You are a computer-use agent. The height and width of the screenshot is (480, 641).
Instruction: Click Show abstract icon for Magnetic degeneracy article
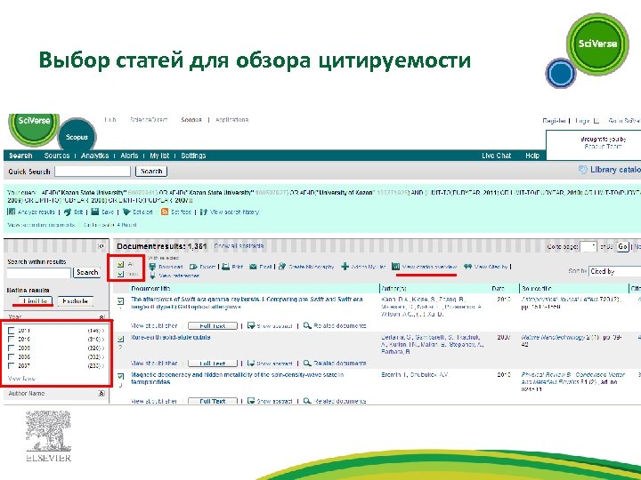coord(251,401)
